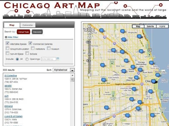Viewport: 169px width, 126px height.
Task: Collapse the filter with Hide Filter
Action: 12,37
